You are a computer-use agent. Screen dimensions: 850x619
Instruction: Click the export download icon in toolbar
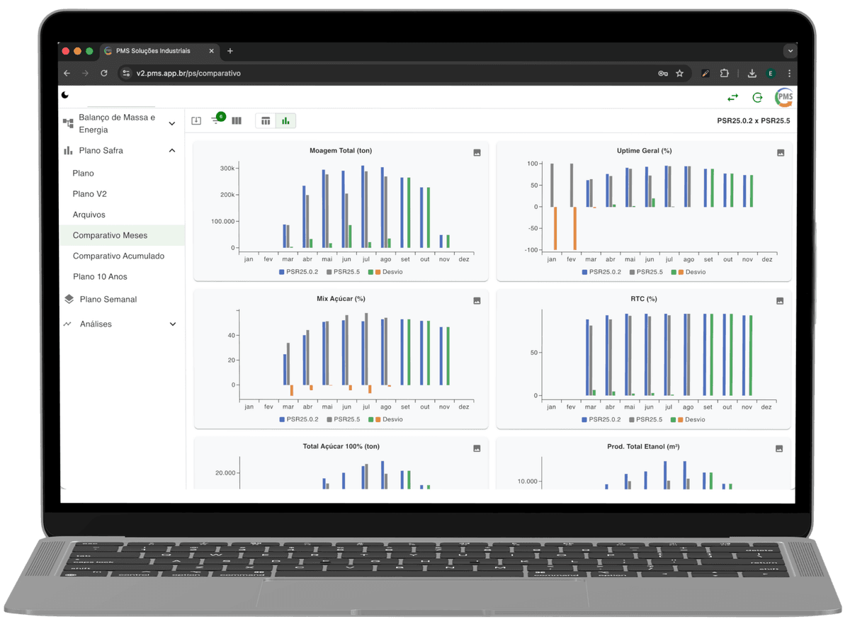point(197,121)
